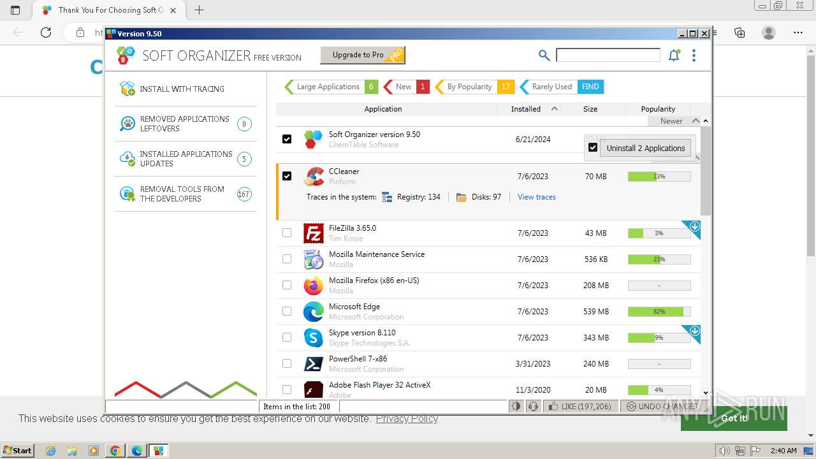Check the Mozilla Firefox checkbox
Viewport: 816px width, 459px height.
(287, 285)
